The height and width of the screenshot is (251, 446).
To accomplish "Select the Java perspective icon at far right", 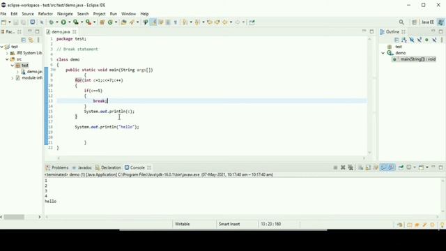I will [441, 22].
